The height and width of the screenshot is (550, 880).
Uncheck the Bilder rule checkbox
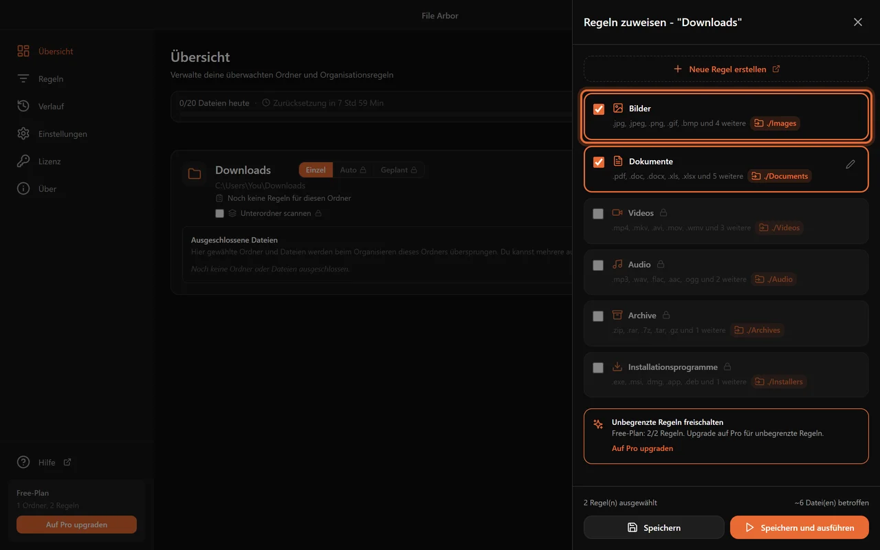pos(599,109)
